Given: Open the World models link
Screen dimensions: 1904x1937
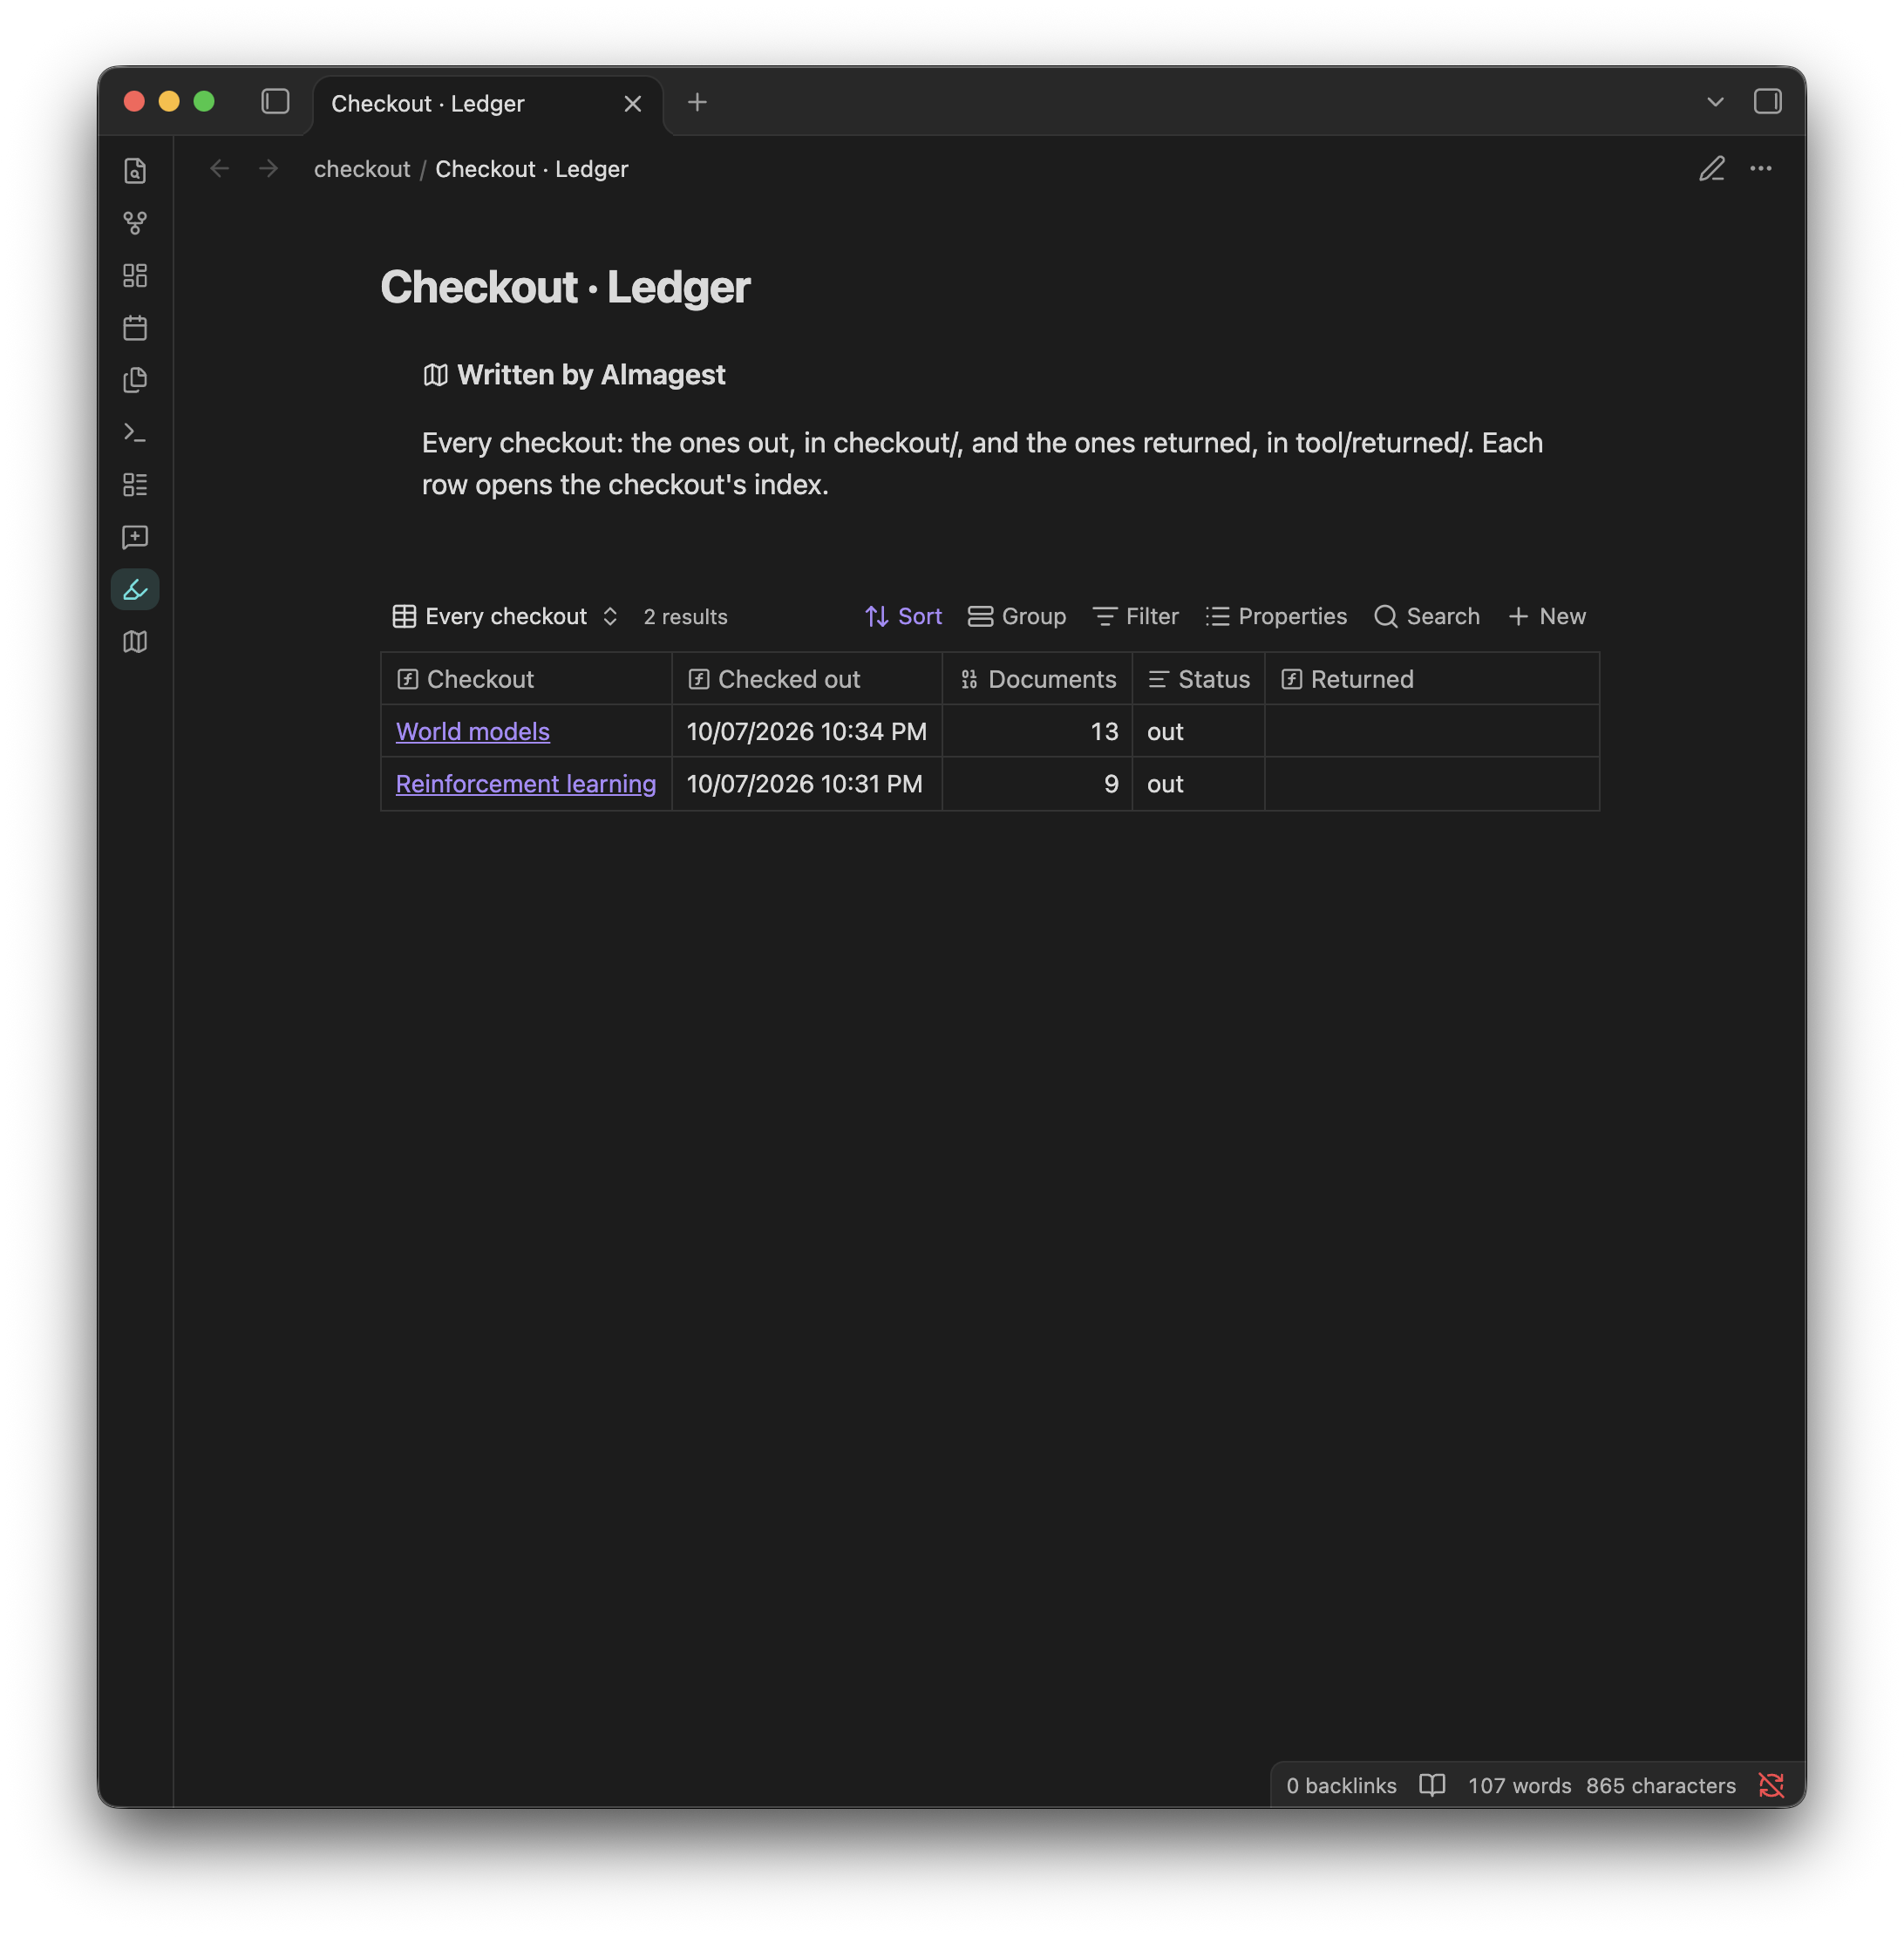Looking at the screenshot, I should pos(472,731).
